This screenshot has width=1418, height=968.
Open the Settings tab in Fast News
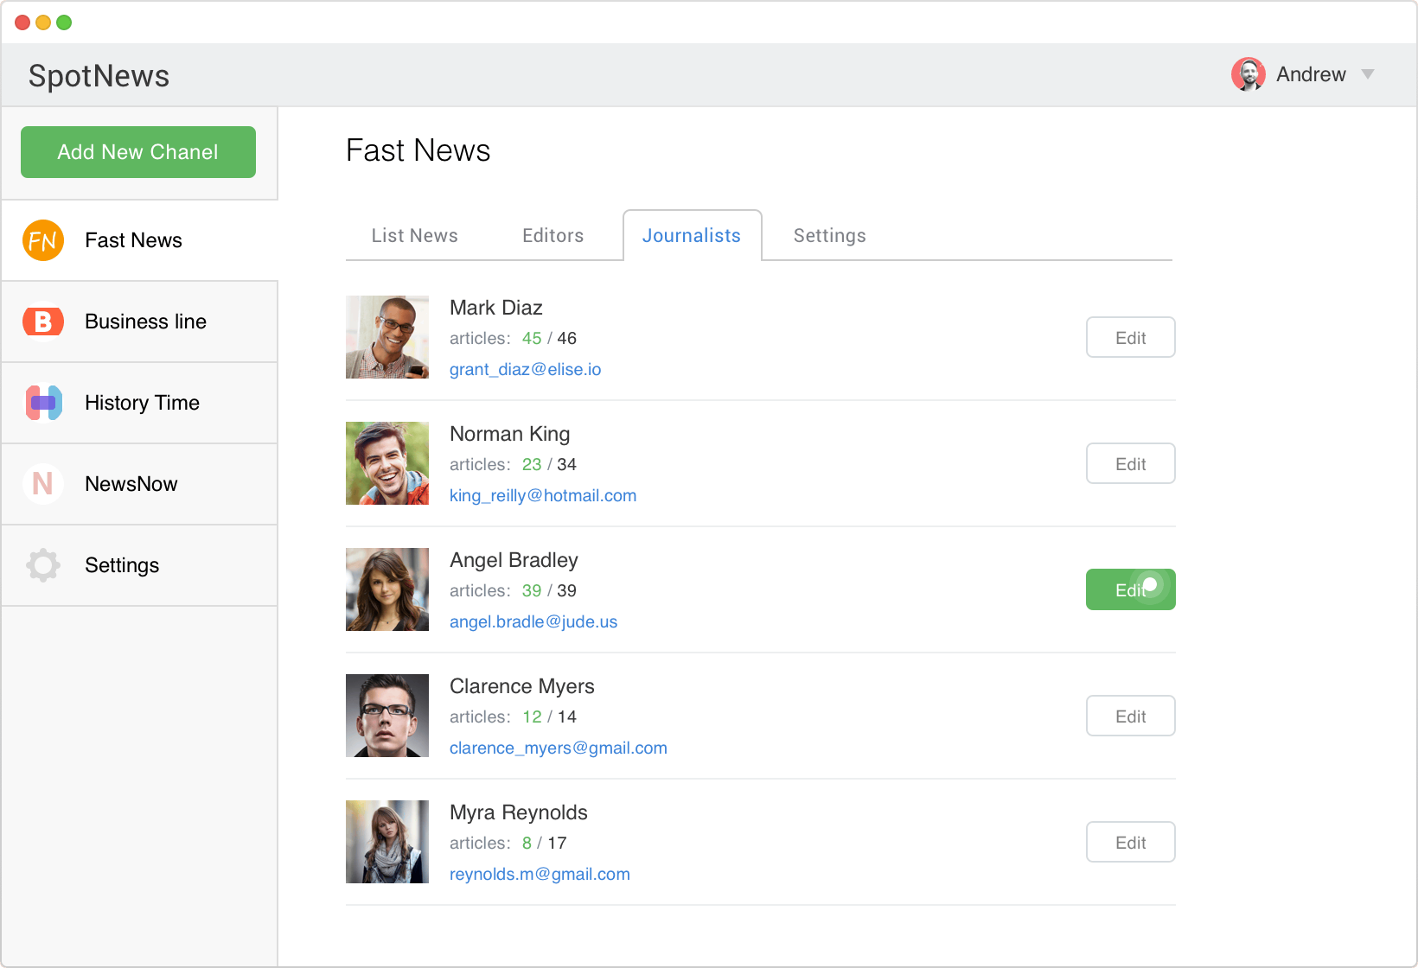tap(830, 236)
